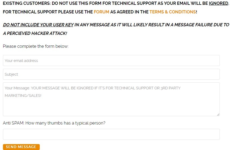Click 'FOR TECHNICAL SUPPORT PLEASE USE THE' text
The width and height of the screenshot is (230, 150).
click(48, 12)
